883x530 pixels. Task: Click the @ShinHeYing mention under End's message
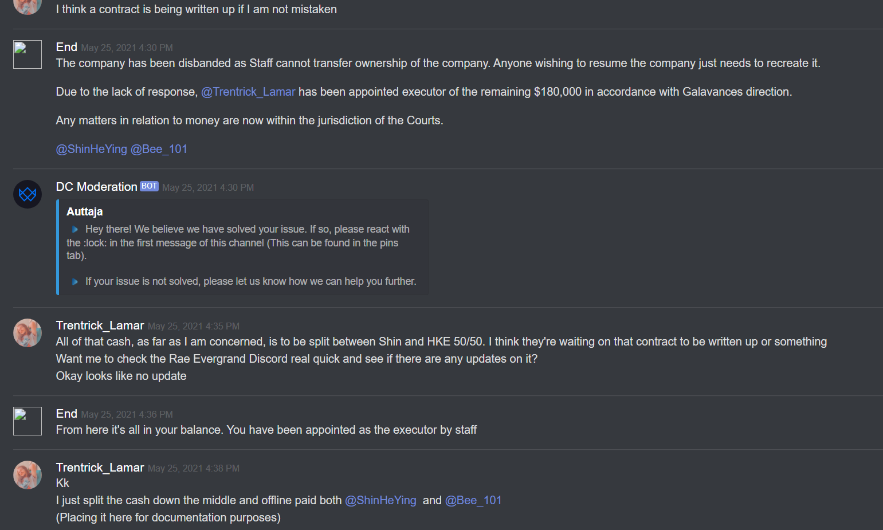[92, 149]
